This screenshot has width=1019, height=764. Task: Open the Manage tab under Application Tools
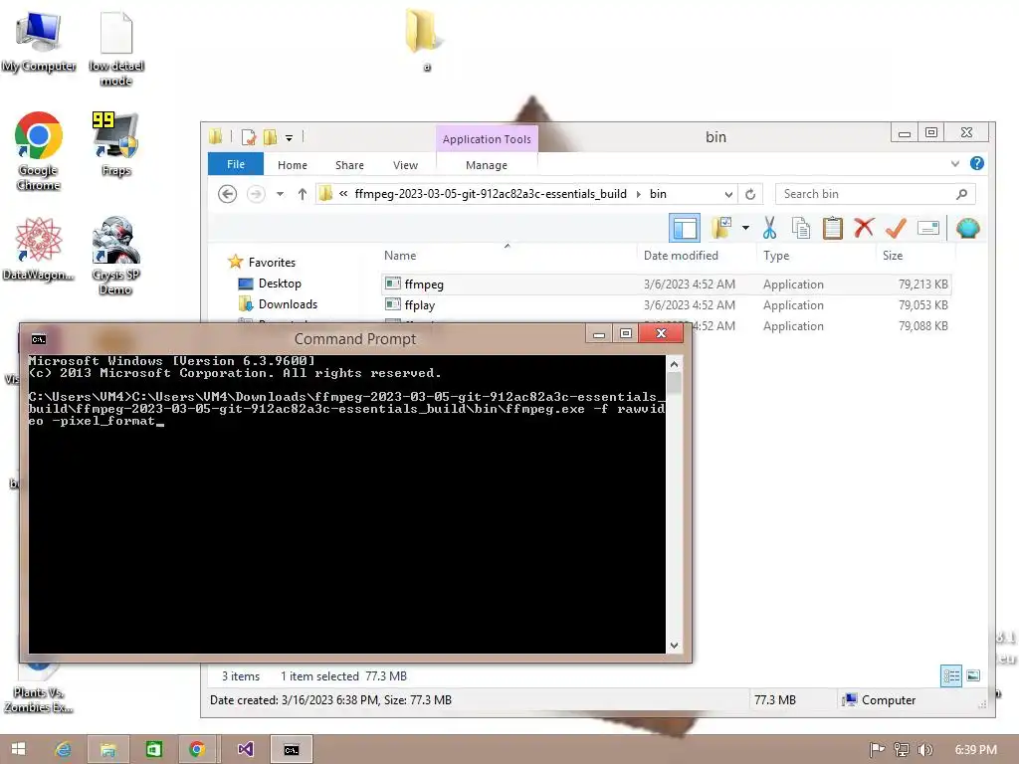pos(487,165)
